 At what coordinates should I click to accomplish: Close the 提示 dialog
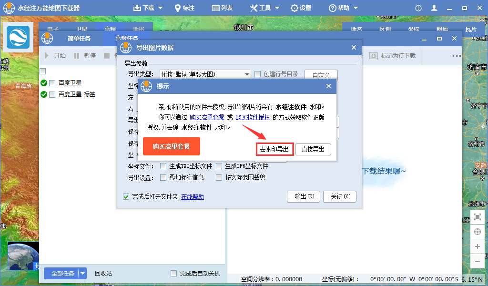(329, 86)
